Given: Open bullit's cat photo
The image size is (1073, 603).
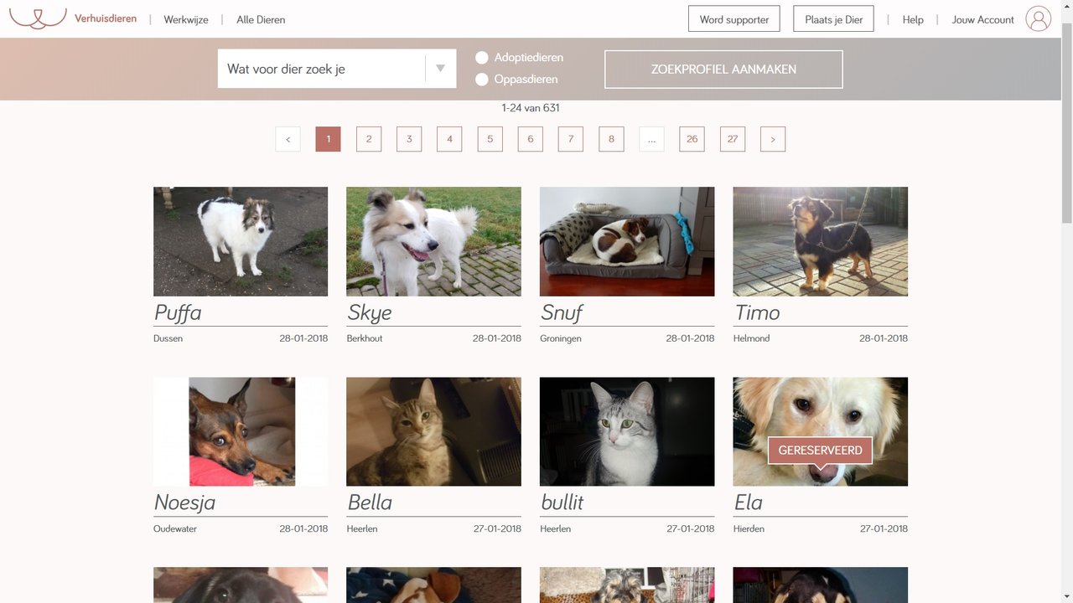Looking at the screenshot, I should tap(627, 431).
